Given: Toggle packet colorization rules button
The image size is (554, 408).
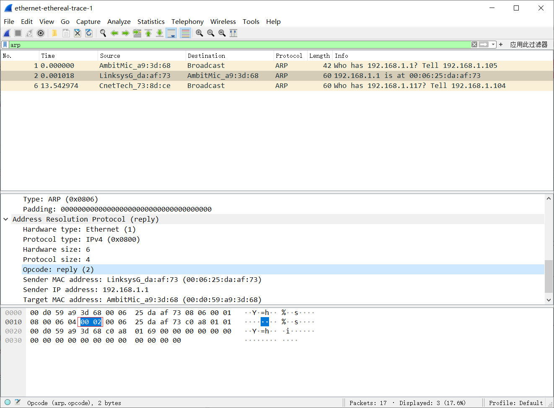Looking at the screenshot, I should coord(186,33).
